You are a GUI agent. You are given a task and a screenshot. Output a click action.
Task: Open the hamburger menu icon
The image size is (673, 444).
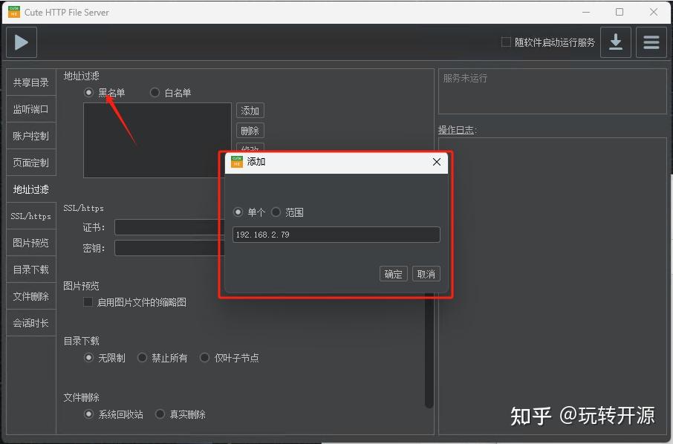(x=651, y=42)
